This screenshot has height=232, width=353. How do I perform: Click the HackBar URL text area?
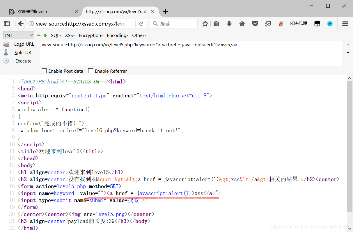point(191,53)
